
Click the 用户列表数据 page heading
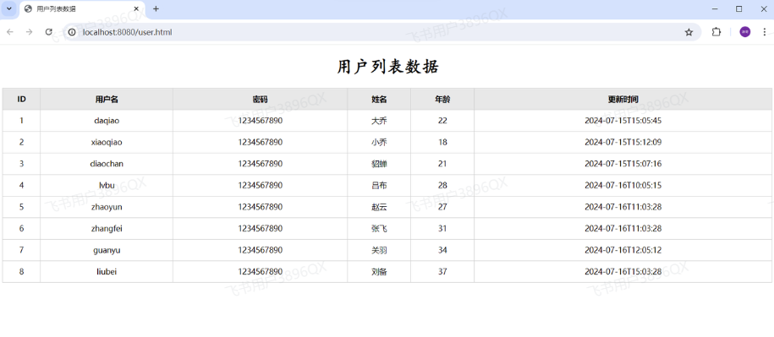click(x=387, y=67)
